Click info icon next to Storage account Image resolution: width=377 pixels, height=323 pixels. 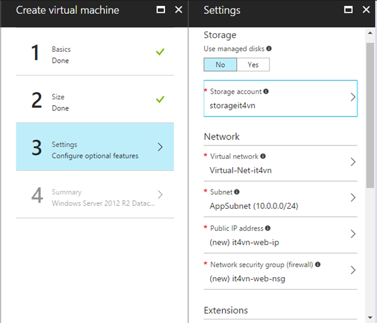266,92
